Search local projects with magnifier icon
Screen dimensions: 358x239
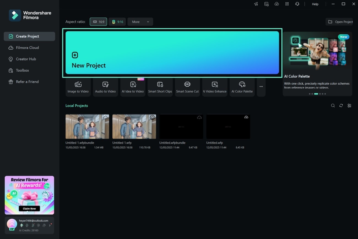(333, 106)
